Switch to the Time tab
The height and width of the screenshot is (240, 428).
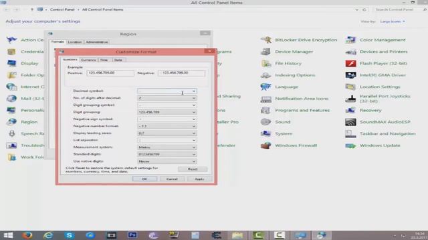104,60
